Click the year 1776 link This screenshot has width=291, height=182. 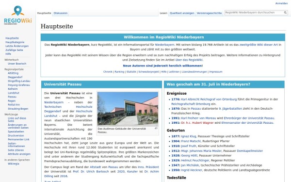(175, 99)
